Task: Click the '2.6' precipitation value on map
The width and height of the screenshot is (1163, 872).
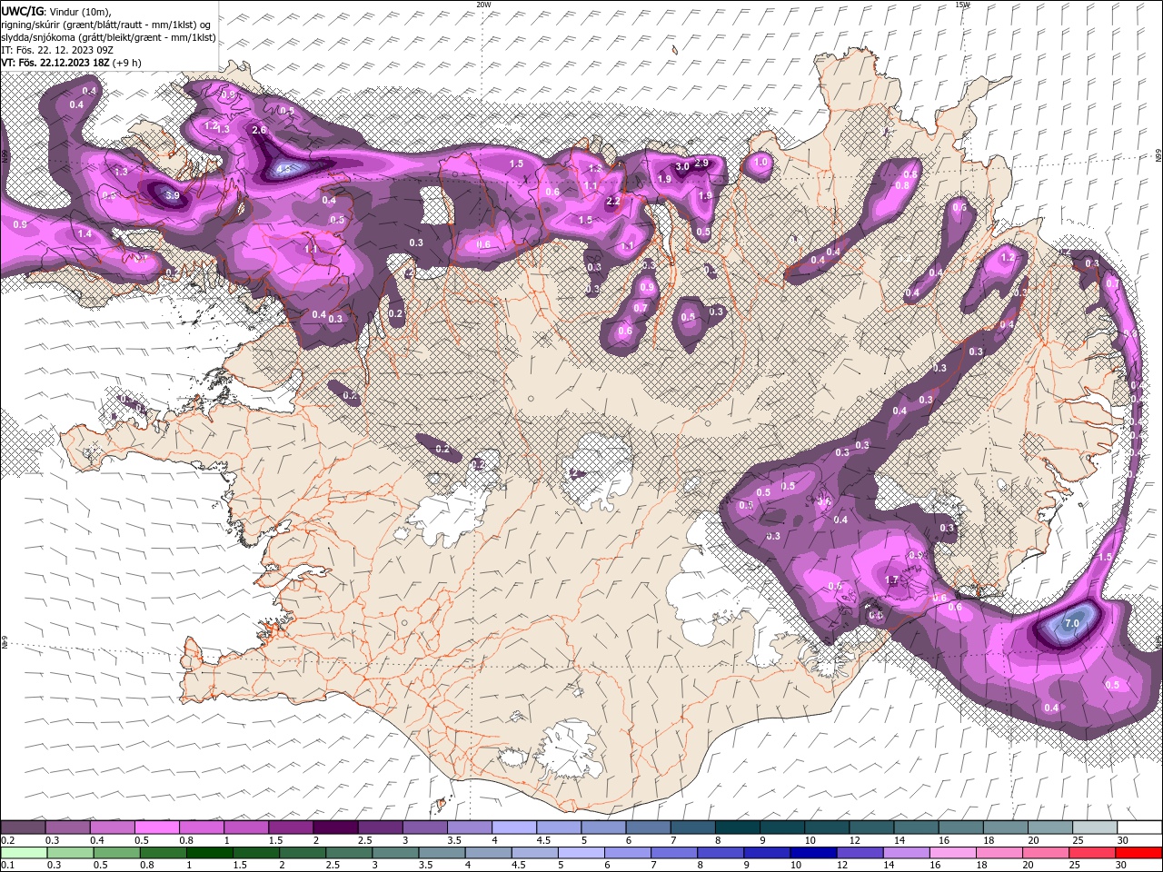Action: point(259,130)
